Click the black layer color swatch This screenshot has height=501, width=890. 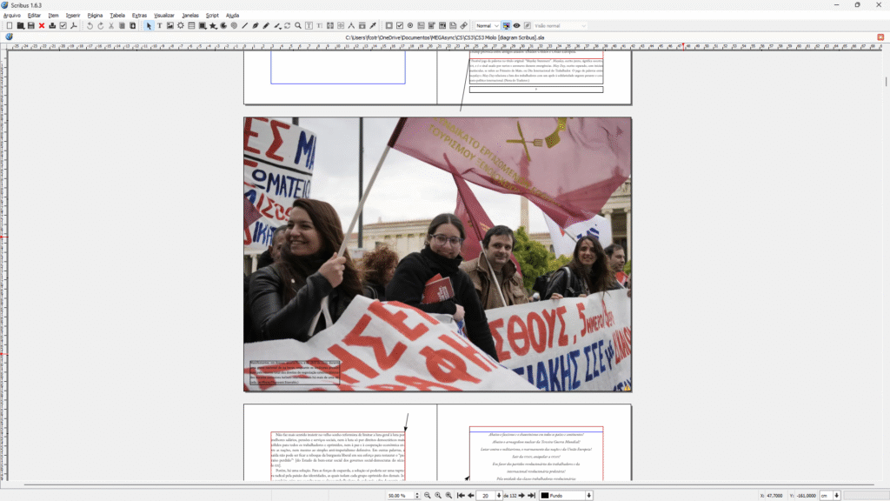546,495
